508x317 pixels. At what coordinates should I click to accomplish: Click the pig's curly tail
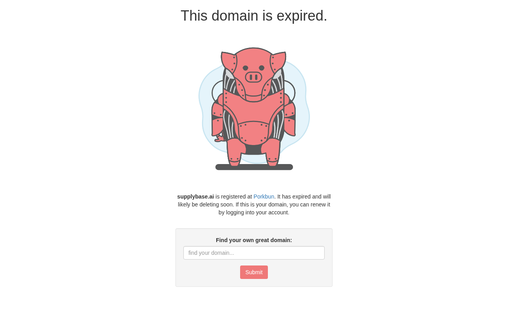(219, 138)
